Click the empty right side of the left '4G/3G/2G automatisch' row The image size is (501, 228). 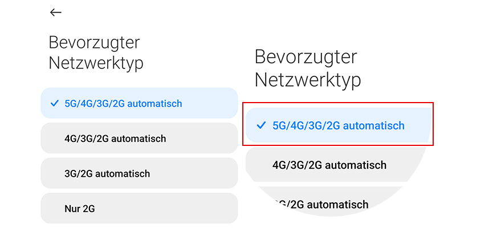205,139
